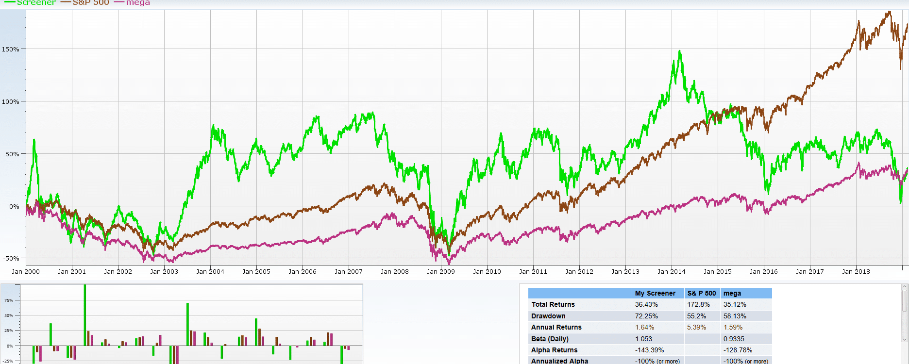
Task: Click the pink mega legend entry
Action: pyautogui.click(x=132, y=2)
